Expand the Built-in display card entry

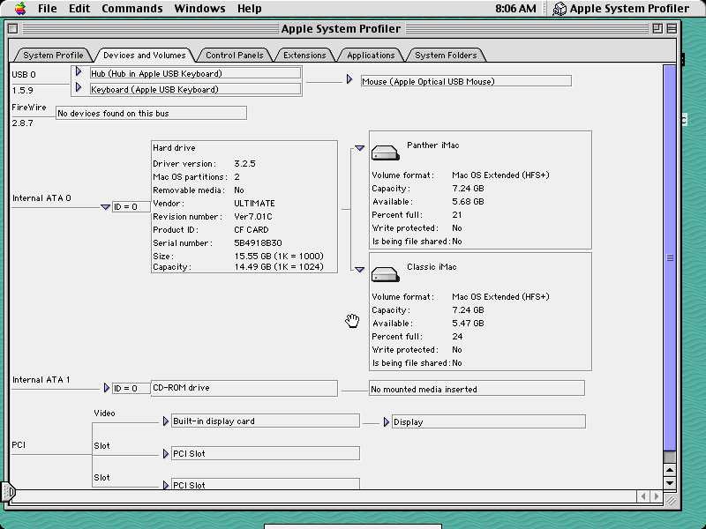pyautogui.click(x=166, y=421)
